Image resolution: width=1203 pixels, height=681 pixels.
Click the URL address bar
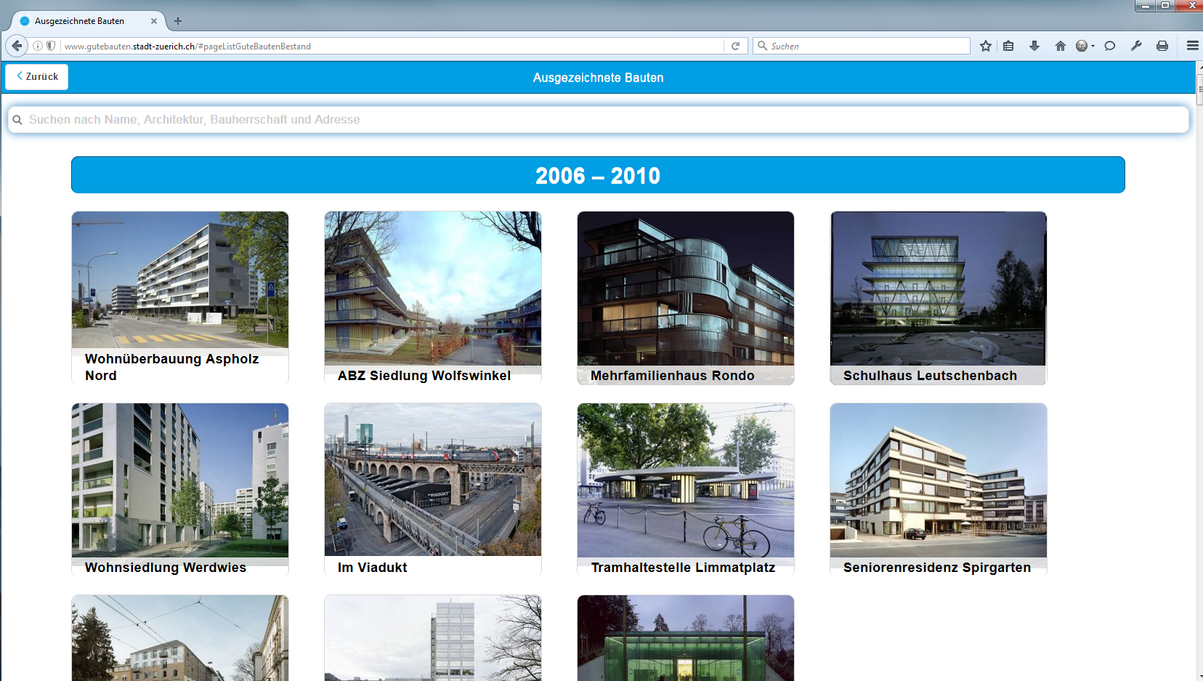pos(392,46)
